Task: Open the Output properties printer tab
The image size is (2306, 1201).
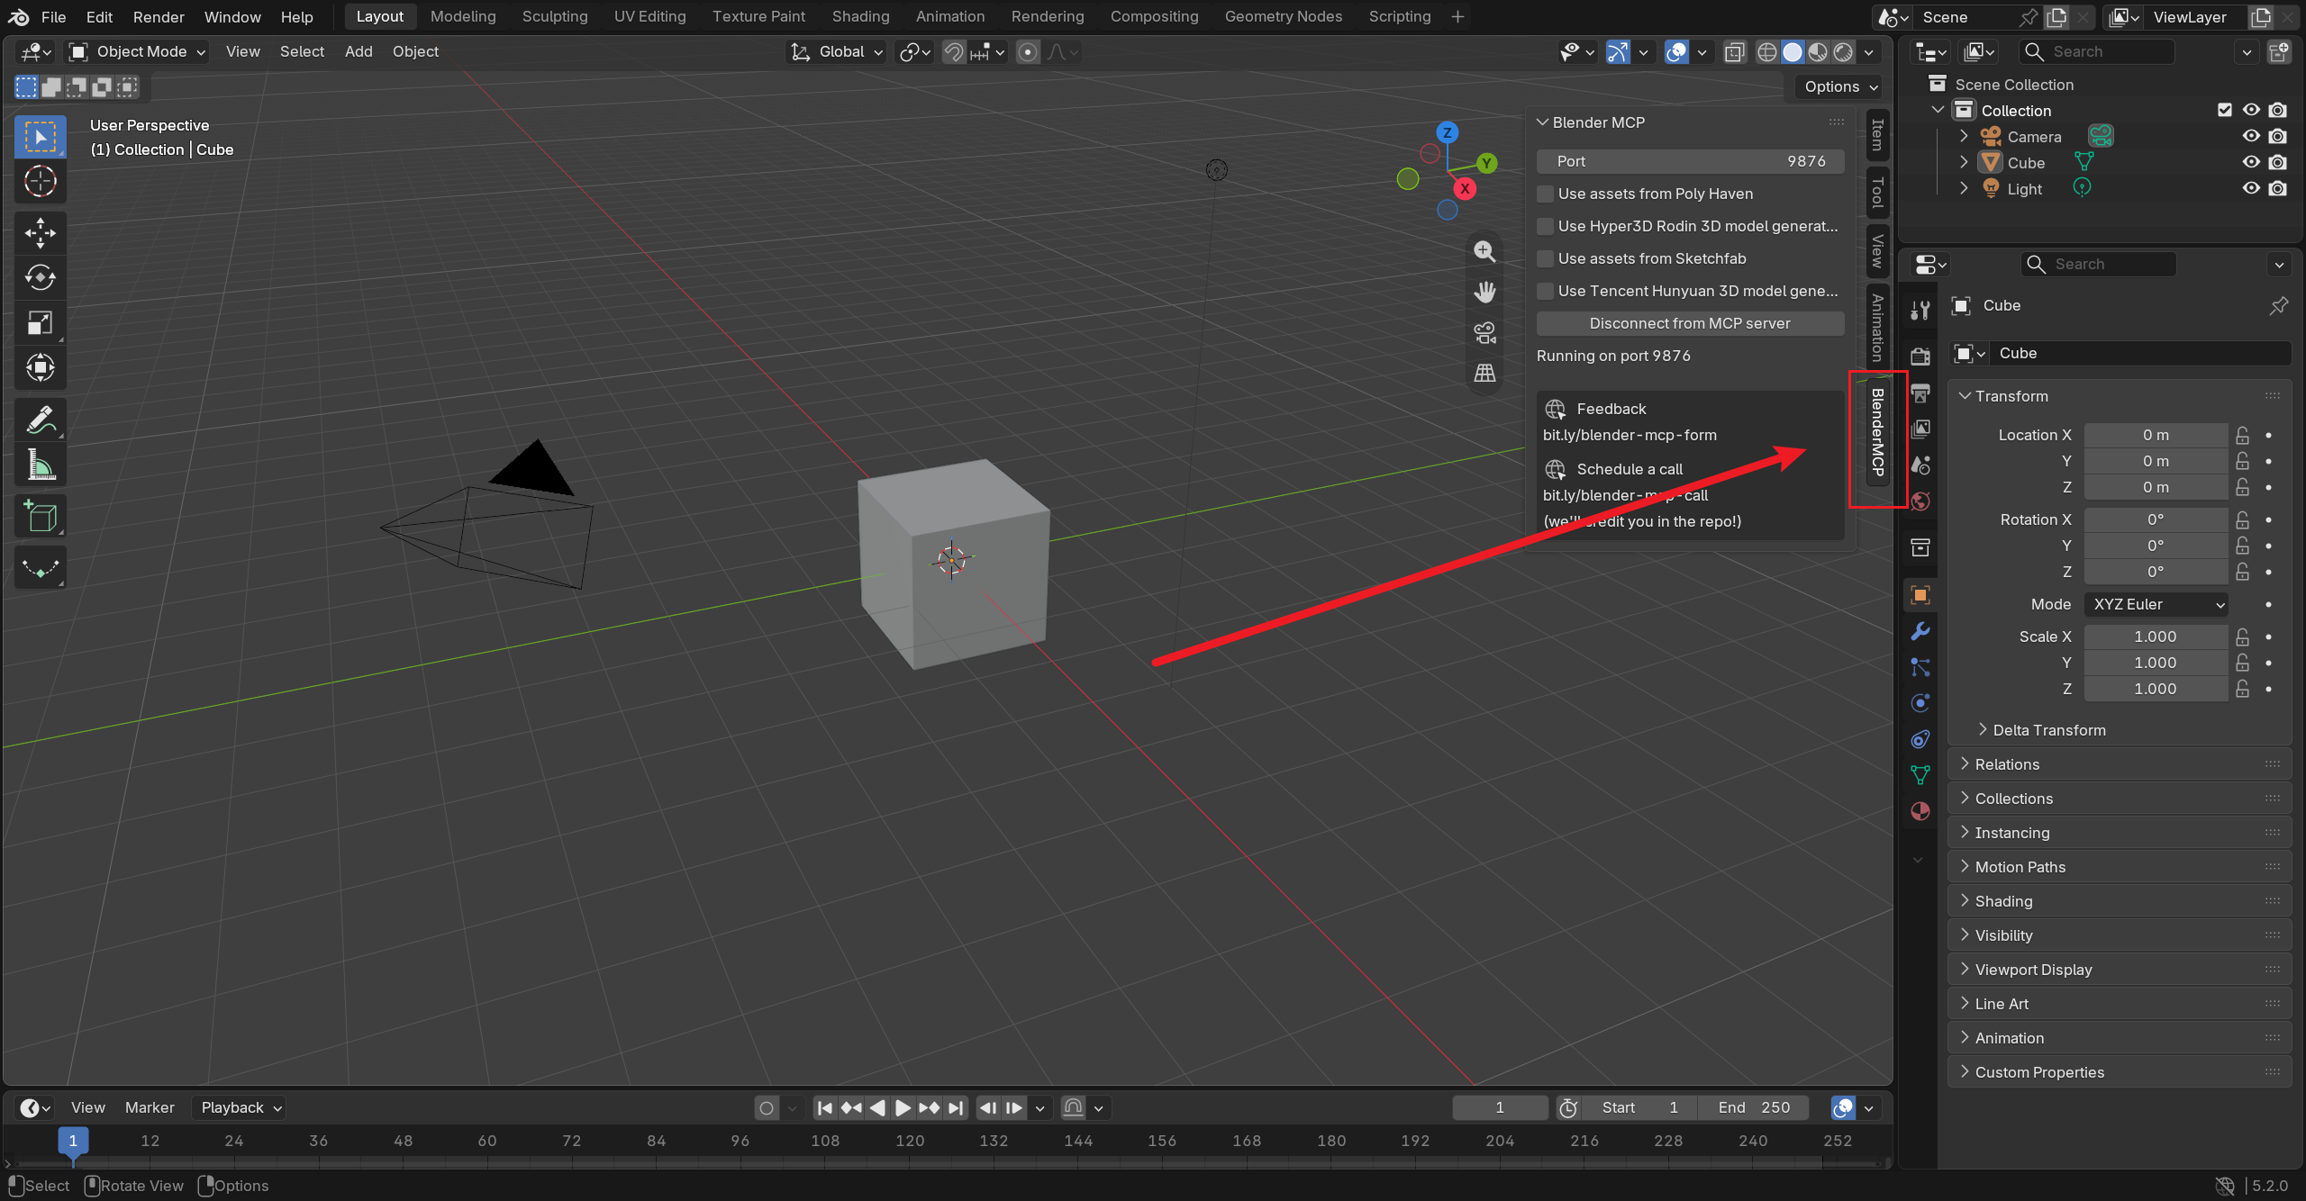Action: (x=1920, y=393)
